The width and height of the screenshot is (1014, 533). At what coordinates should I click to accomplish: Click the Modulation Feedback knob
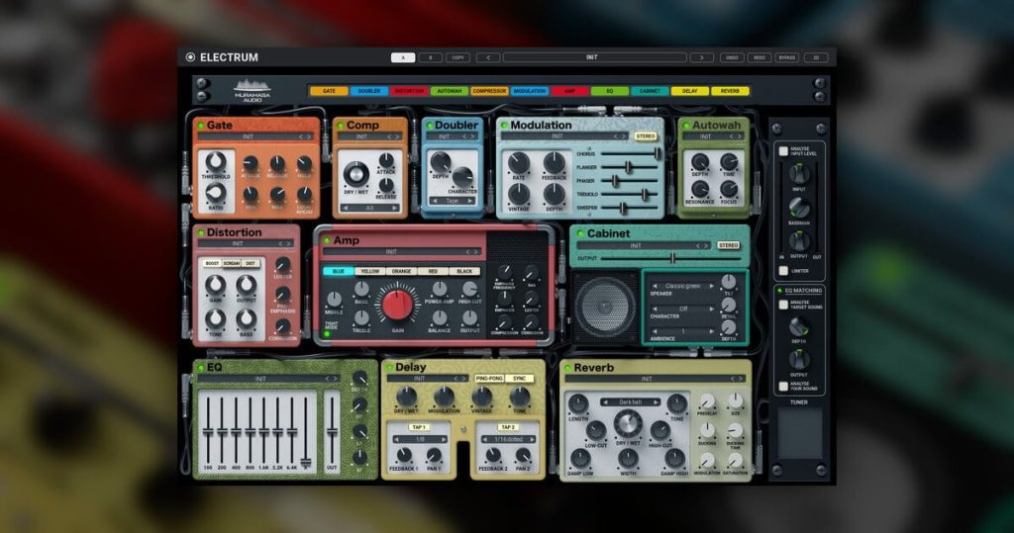[555, 163]
